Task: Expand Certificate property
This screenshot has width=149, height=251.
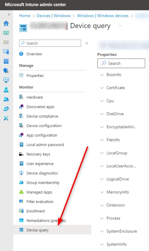Action: click(102, 88)
